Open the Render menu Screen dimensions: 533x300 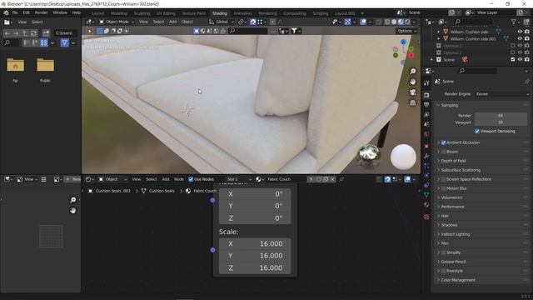pyautogui.click(x=42, y=12)
